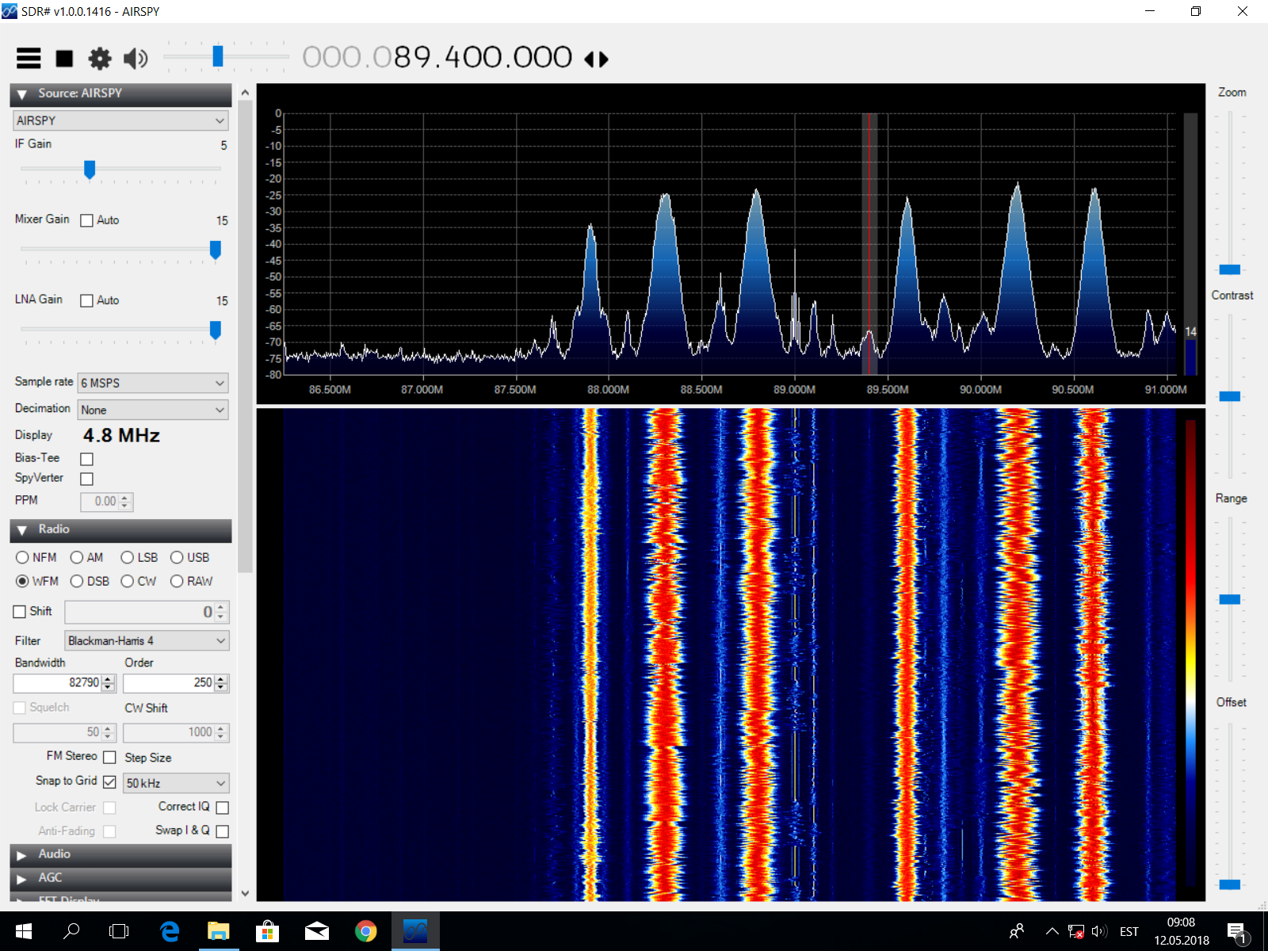Select the NFM demodulation mode
The width and height of the screenshot is (1268, 951).
(23, 558)
